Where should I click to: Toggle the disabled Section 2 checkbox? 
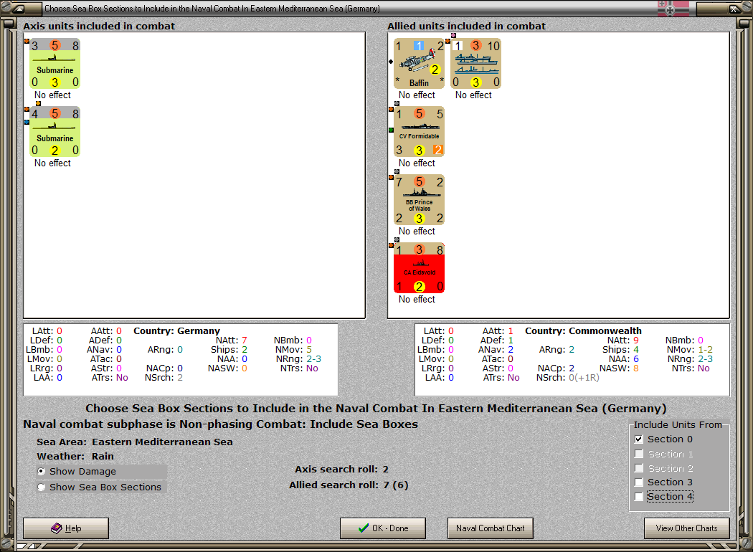(639, 468)
